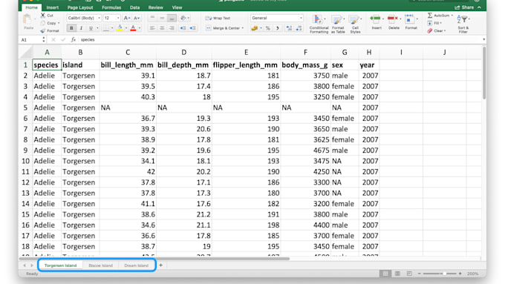Screen dimensions: 505x284
Task: Switch to Page Layout view icon
Action: (x=397, y=274)
